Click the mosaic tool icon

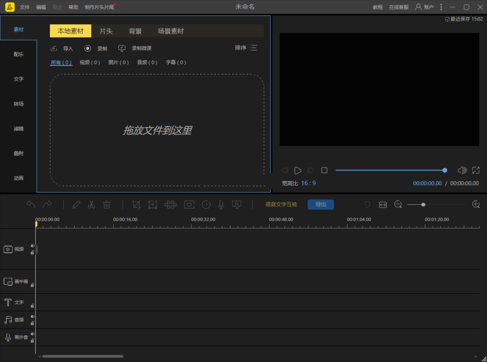[171, 204]
